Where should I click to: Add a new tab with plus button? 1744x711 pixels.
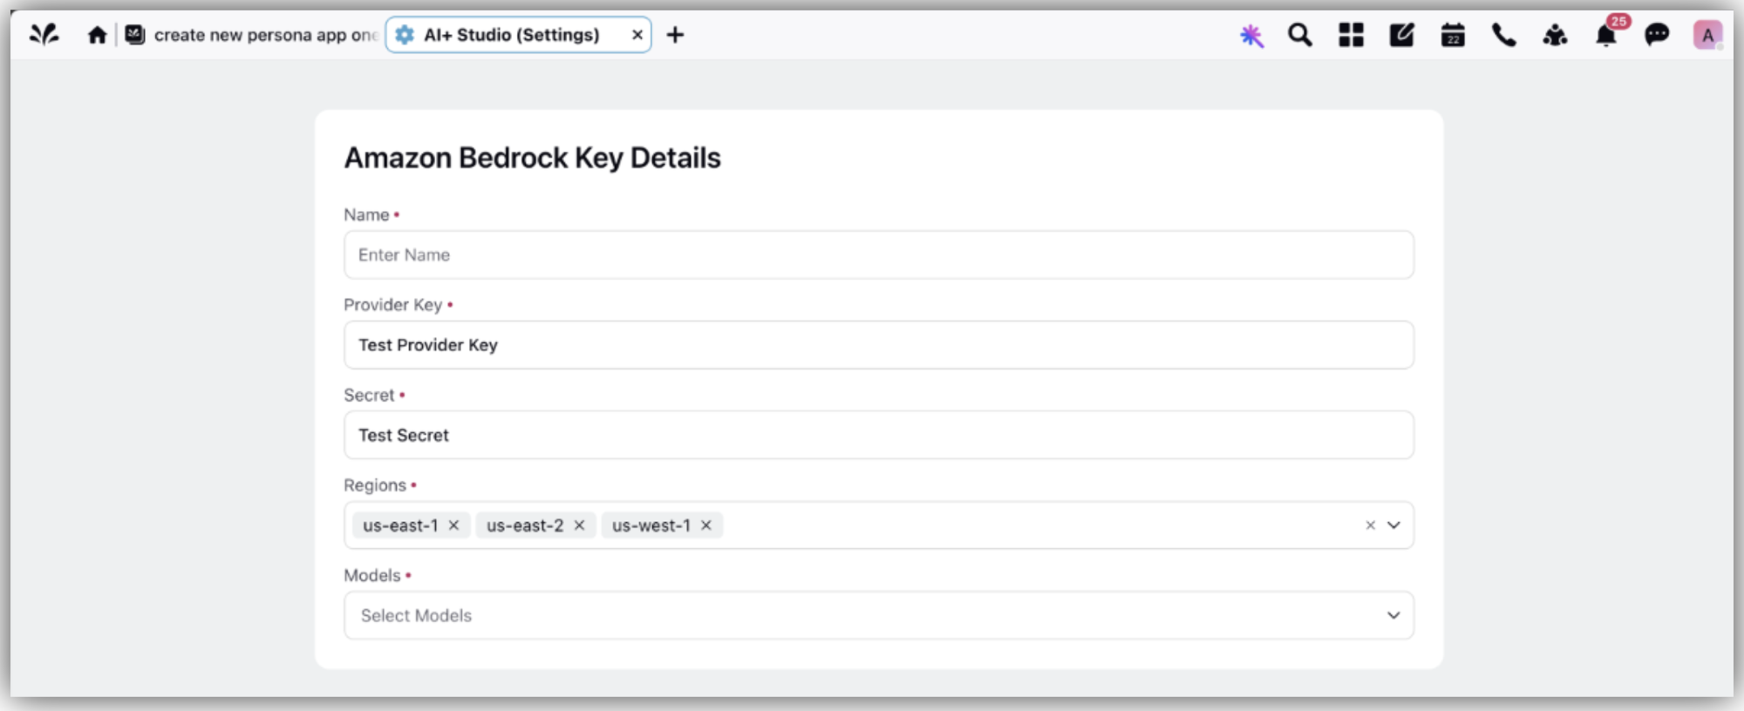click(675, 35)
